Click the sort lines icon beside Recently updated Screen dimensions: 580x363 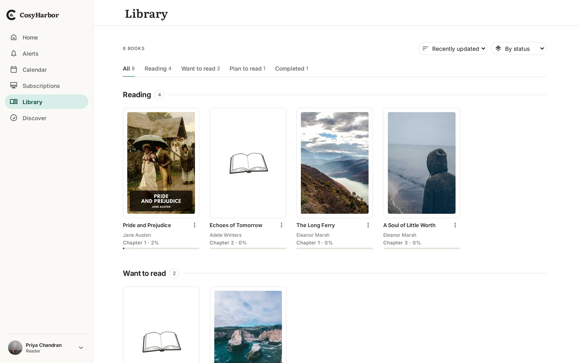pyautogui.click(x=425, y=48)
